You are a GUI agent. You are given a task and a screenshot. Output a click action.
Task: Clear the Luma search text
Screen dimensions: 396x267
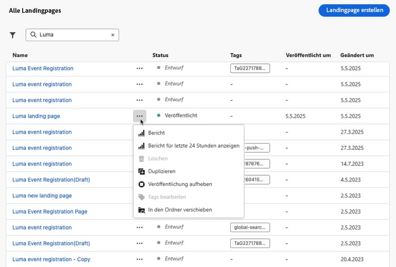pos(112,35)
